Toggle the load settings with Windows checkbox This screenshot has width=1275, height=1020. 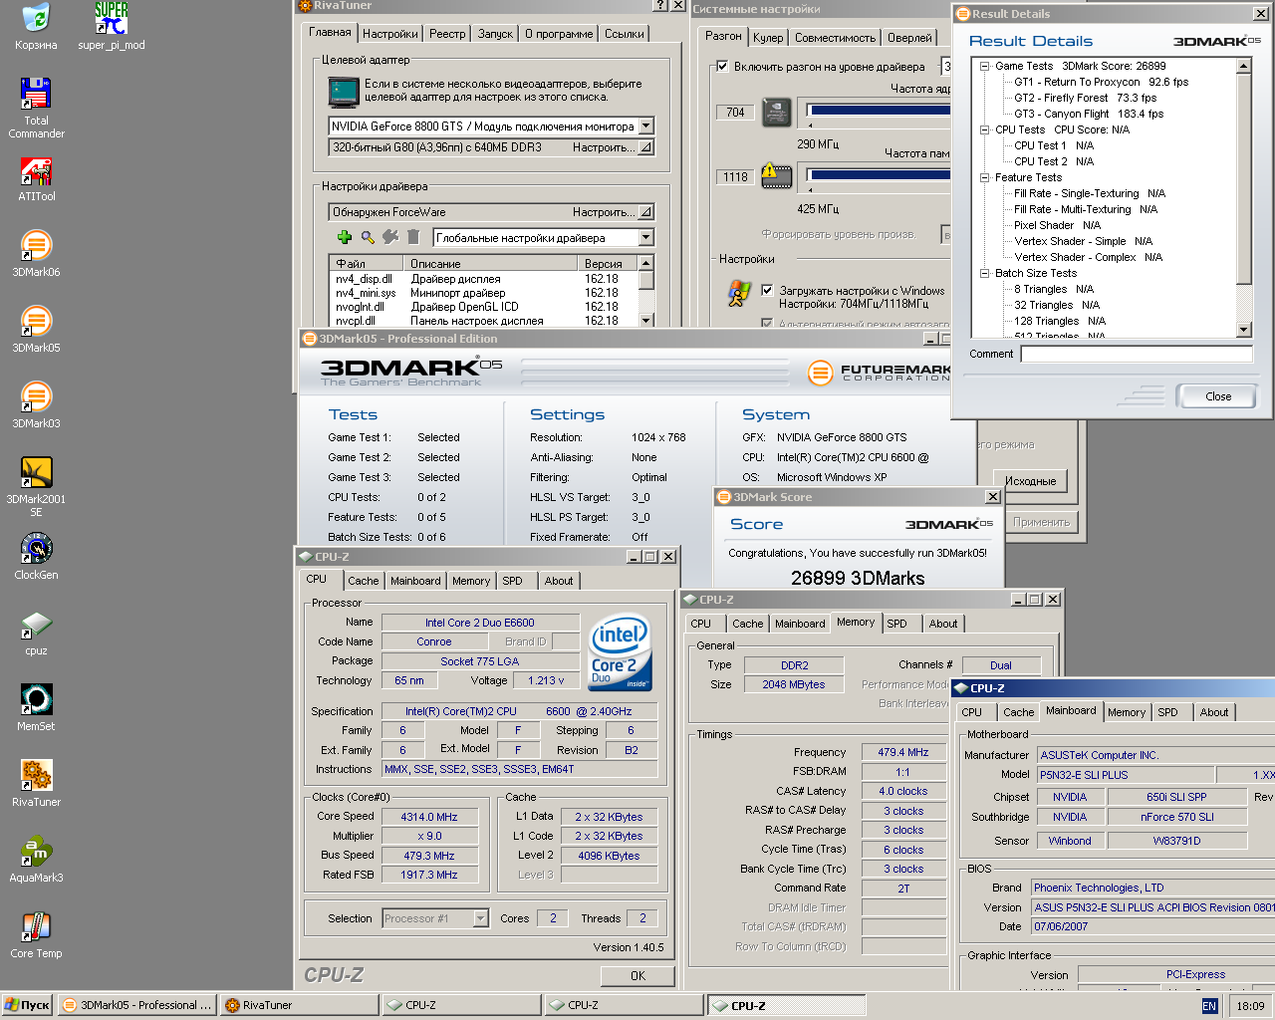click(767, 291)
